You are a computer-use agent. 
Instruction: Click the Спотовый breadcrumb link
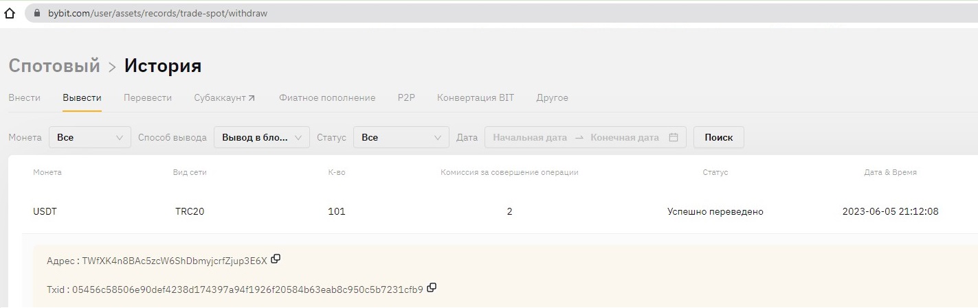54,66
